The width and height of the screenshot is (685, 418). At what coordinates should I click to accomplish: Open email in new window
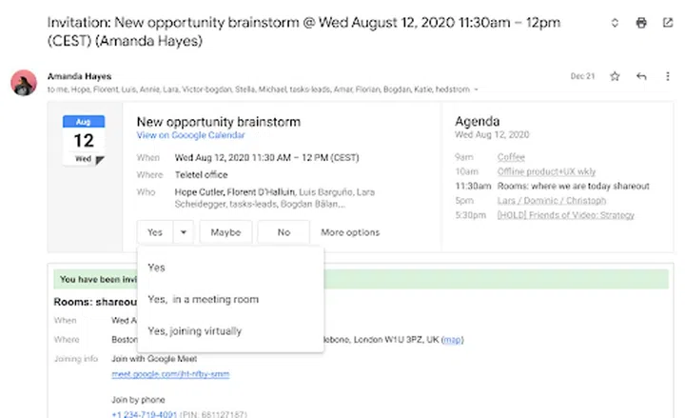click(666, 23)
